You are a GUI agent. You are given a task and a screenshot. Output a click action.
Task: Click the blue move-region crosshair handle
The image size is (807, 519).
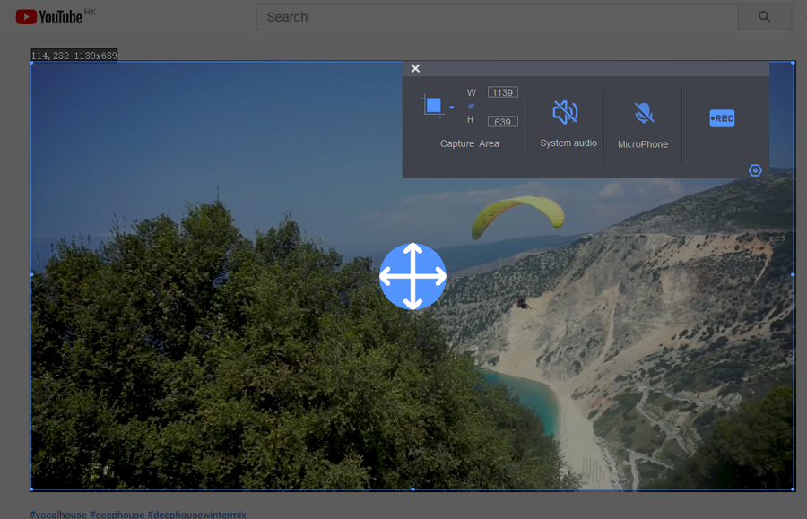tap(412, 276)
